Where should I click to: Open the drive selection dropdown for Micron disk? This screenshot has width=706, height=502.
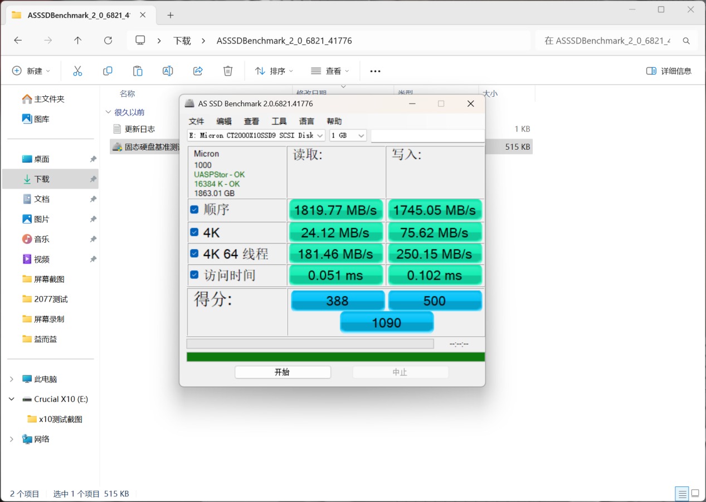point(256,135)
